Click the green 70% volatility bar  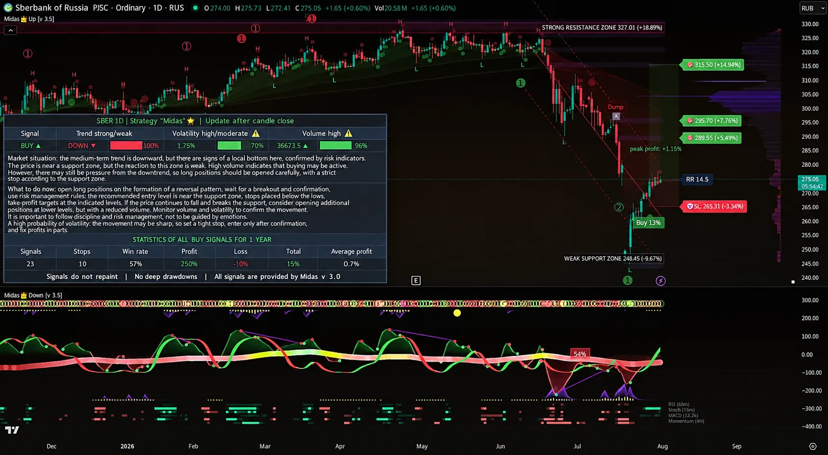(229, 145)
